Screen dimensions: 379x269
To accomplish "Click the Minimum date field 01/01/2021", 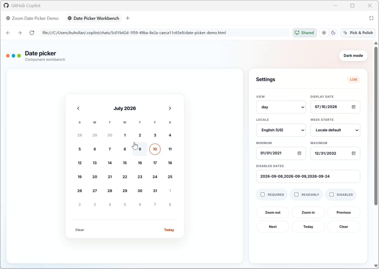I will coord(281,153).
